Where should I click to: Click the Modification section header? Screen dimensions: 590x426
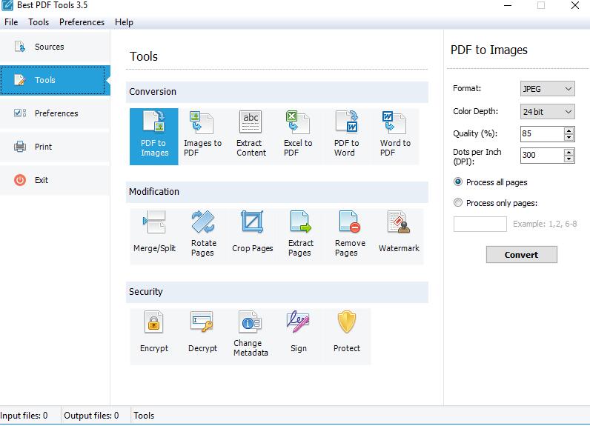coord(277,192)
